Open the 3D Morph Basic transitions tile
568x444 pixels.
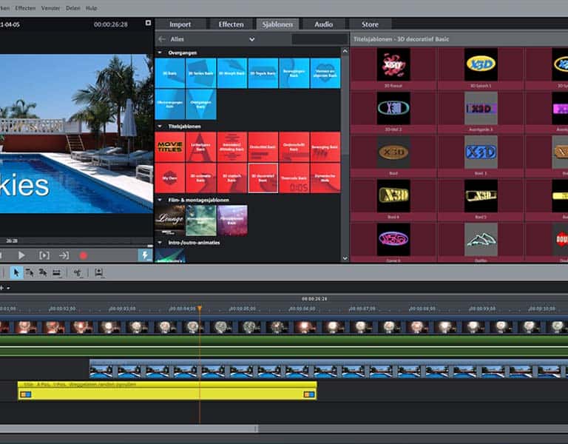coord(231,73)
